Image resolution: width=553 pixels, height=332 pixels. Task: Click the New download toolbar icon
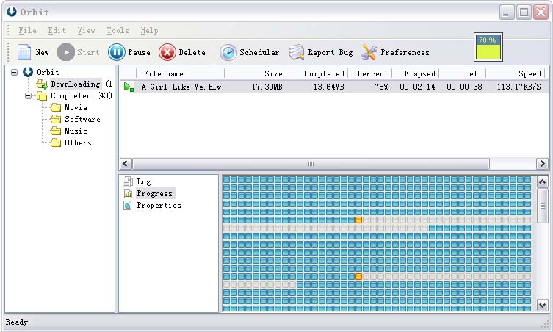24,52
